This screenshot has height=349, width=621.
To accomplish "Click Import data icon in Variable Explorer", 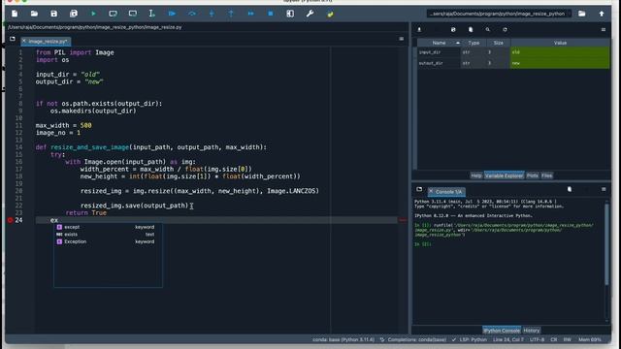I will pos(419,30).
